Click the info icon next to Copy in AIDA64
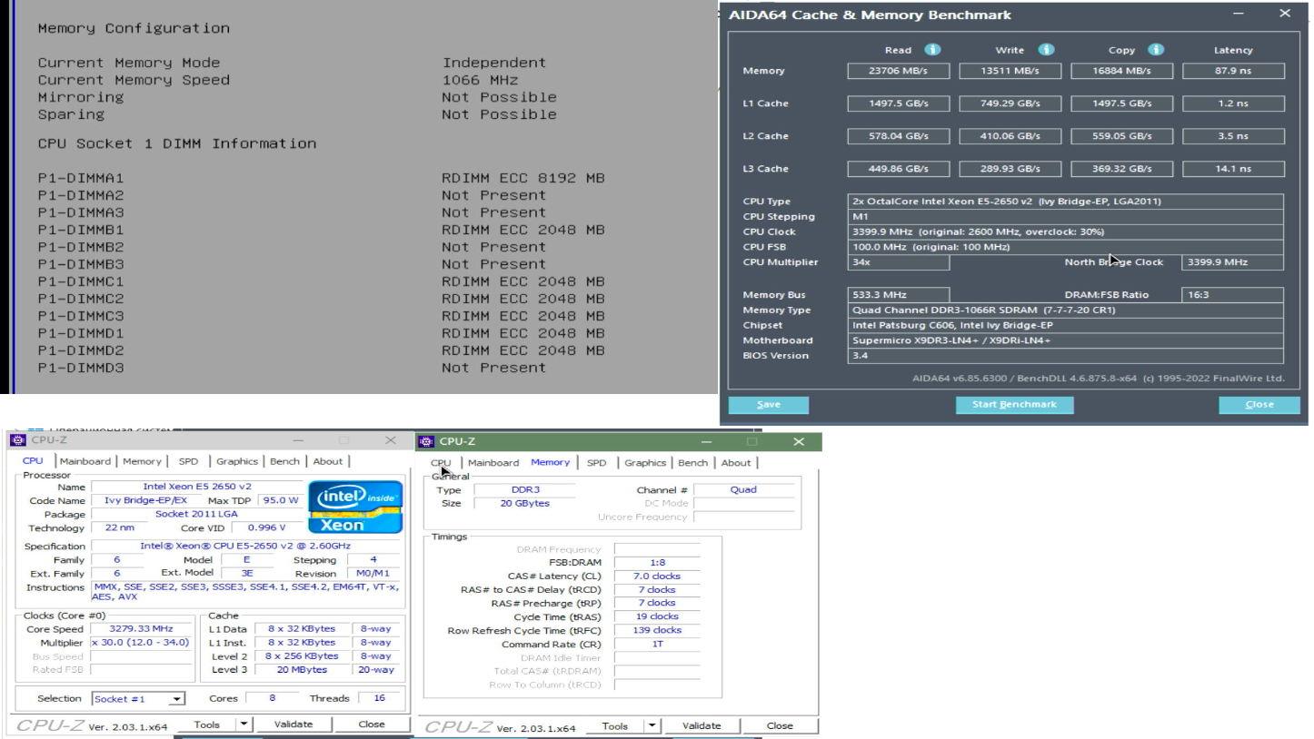This screenshot has height=739, width=1314. [x=1156, y=50]
